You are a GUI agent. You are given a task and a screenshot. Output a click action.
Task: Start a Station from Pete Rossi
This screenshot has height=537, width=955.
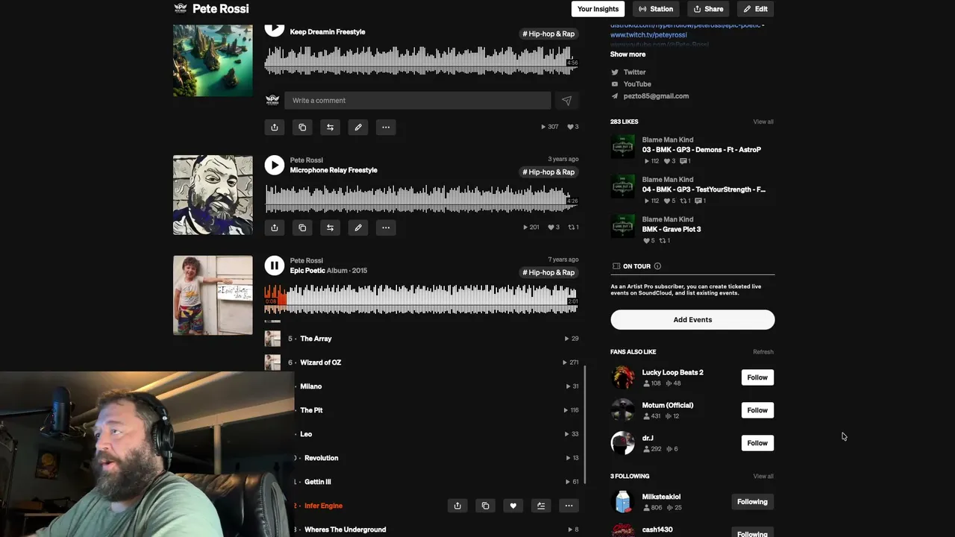click(x=655, y=9)
